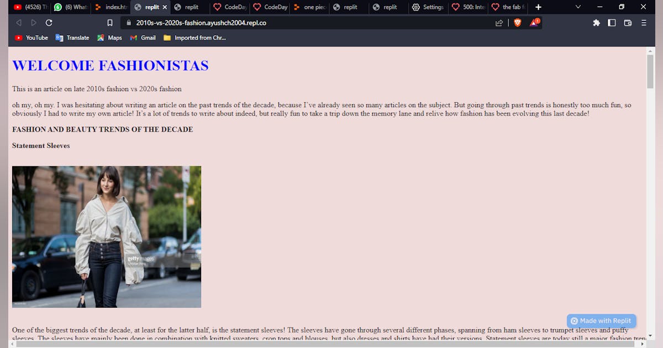Reload the page with the refresh icon
This screenshot has height=348, width=663.
pos(49,23)
